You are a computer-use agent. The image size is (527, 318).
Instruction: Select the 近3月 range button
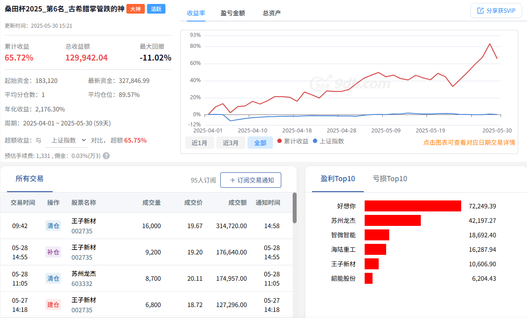tap(230, 143)
